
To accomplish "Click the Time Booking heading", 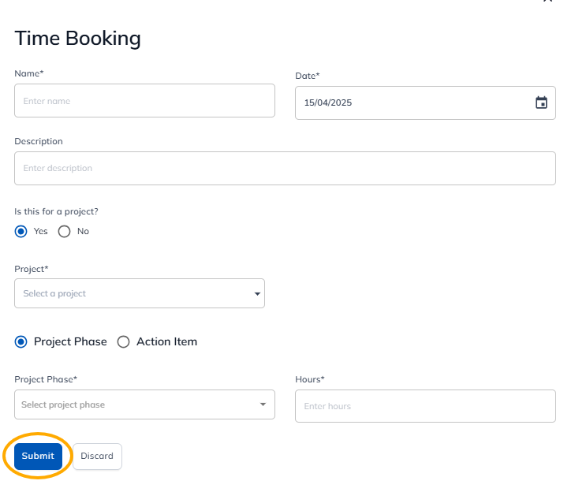I will coord(77,39).
